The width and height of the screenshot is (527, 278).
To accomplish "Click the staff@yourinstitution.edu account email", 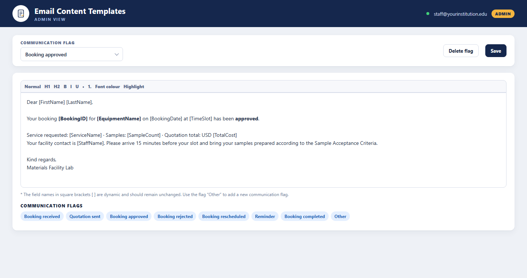I will (x=460, y=14).
